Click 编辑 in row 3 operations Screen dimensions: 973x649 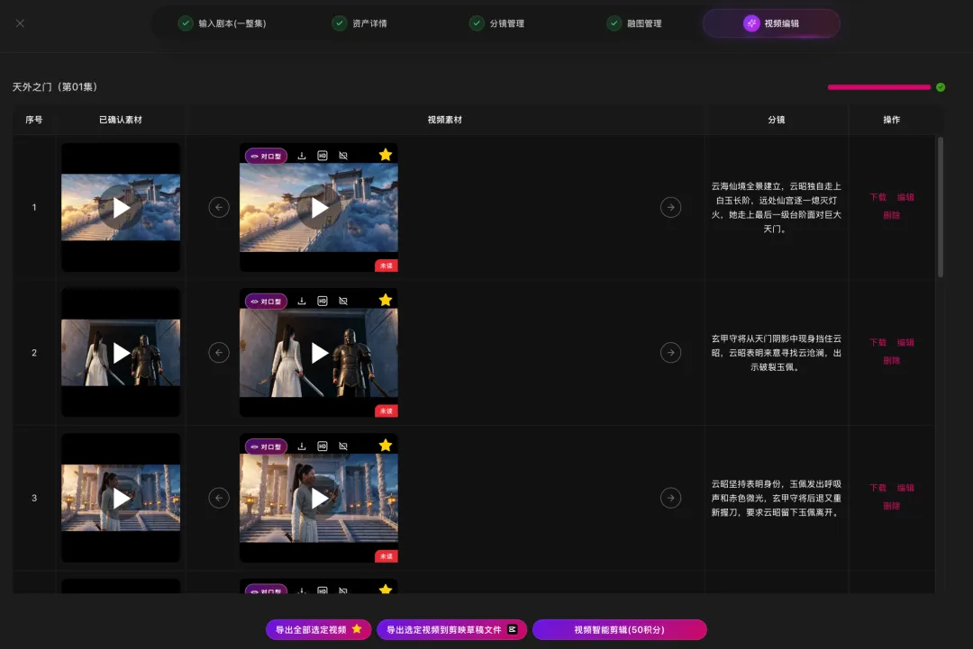pos(905,488)
